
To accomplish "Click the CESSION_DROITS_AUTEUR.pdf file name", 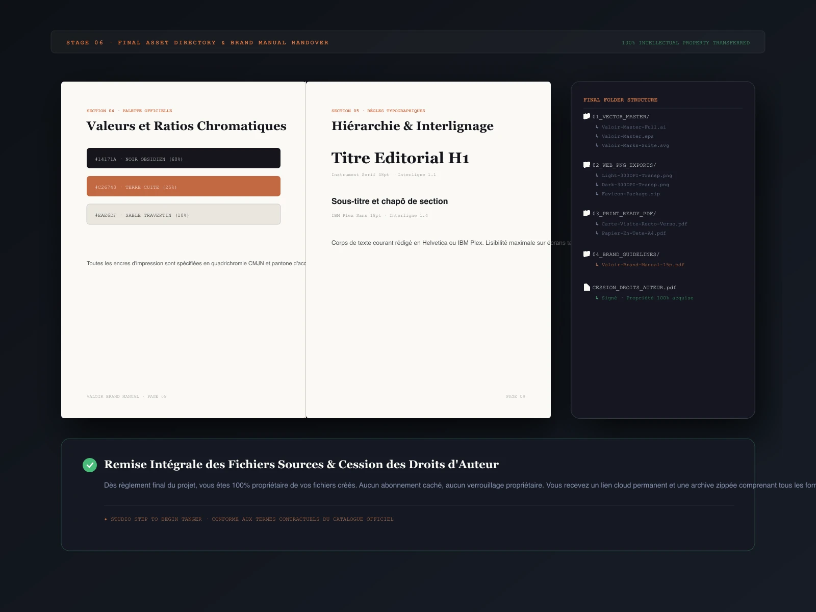I will click(x=634, y=288).
